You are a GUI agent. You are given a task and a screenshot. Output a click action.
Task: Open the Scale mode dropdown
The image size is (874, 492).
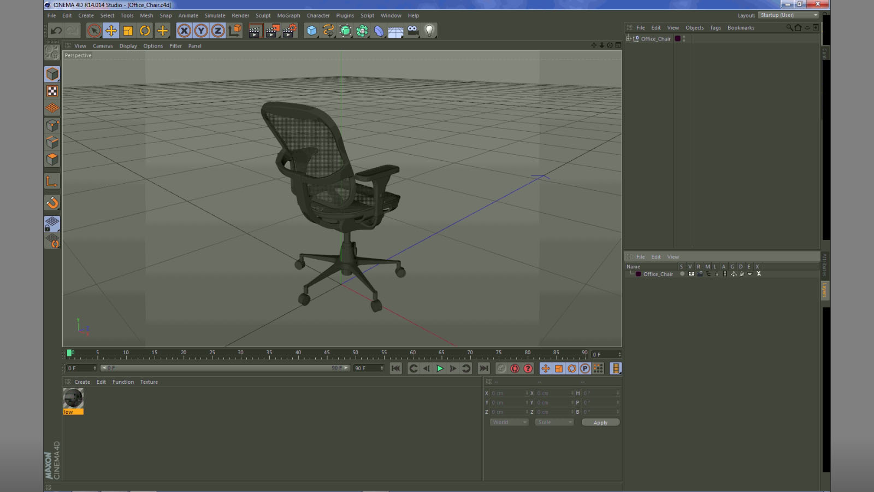554,422
